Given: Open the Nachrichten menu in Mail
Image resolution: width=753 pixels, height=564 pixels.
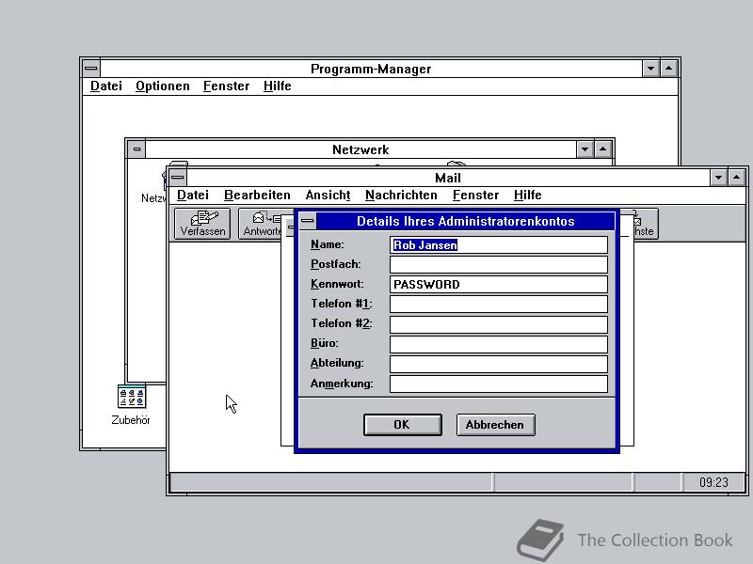Looking at the screenshot, I should [x=401, y=195].
